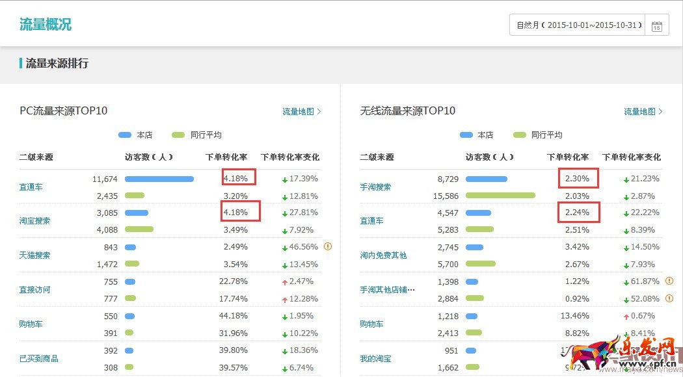Open the 自然月 date range dropdown
683x377 pixels.
click(578, 25)
